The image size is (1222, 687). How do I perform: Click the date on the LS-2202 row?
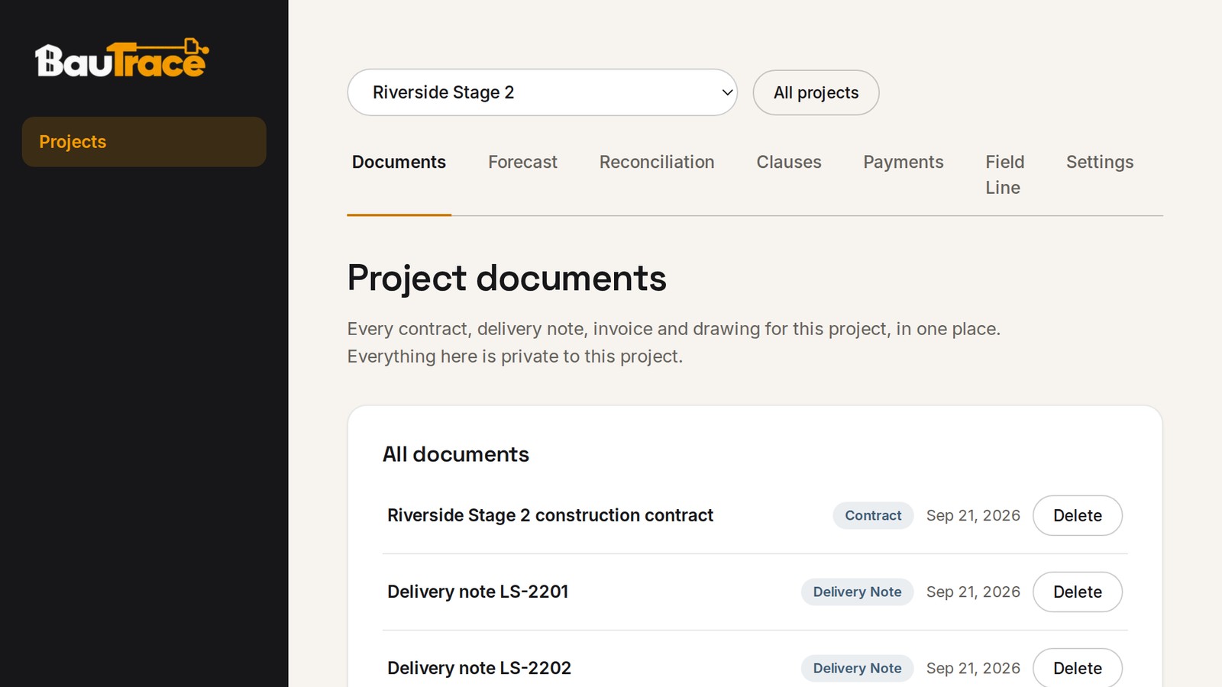973,668
